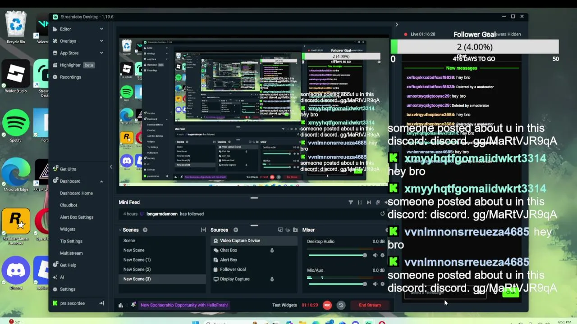Open scene transitions icon in Scenes header

coord(203,230)
